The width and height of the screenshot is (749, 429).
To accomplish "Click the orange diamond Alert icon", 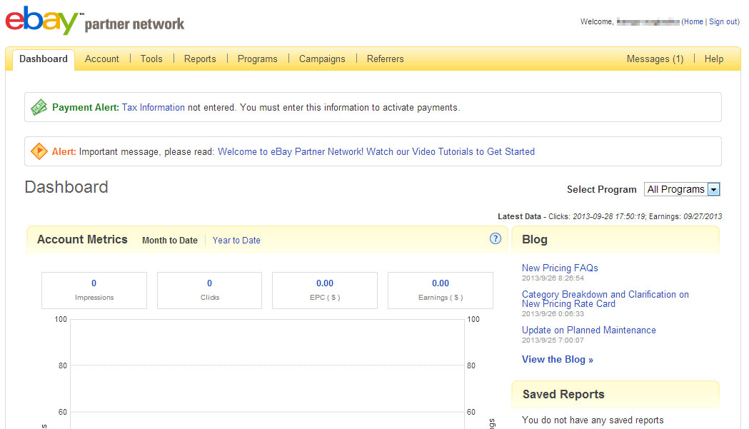I will [x=39, y=151].
